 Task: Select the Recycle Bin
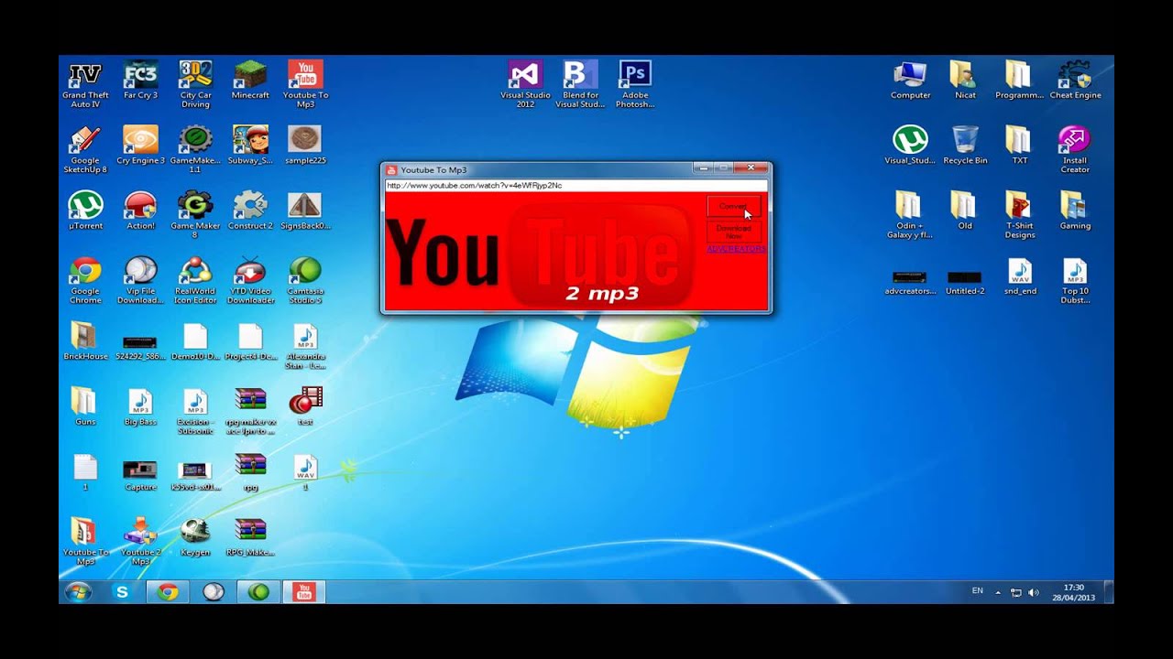(x=965, y=146)
